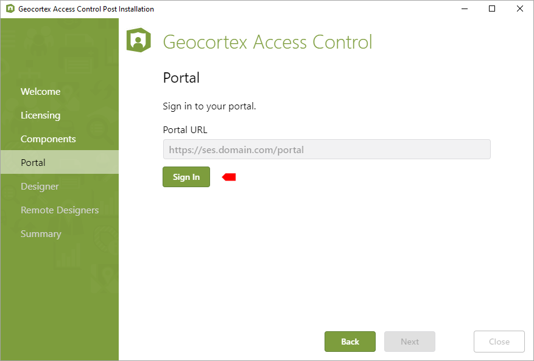Click the title bar application icon
Image resolution: width=534 pixels, height=361 pixels.
click(10, 9)
